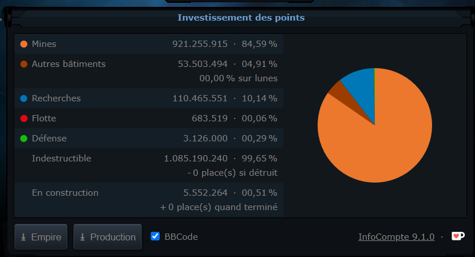Click the Mines points value 921.255.915
The width and height of the screenshot is (475, 257).
(200, 44)
